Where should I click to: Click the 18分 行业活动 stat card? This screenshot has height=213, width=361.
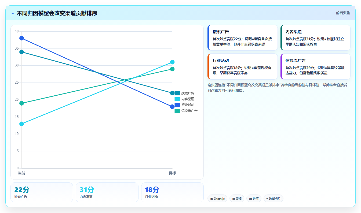[172, 192]
